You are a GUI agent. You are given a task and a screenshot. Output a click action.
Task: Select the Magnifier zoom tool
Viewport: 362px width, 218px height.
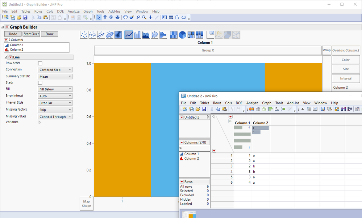[x=144, y=17]
